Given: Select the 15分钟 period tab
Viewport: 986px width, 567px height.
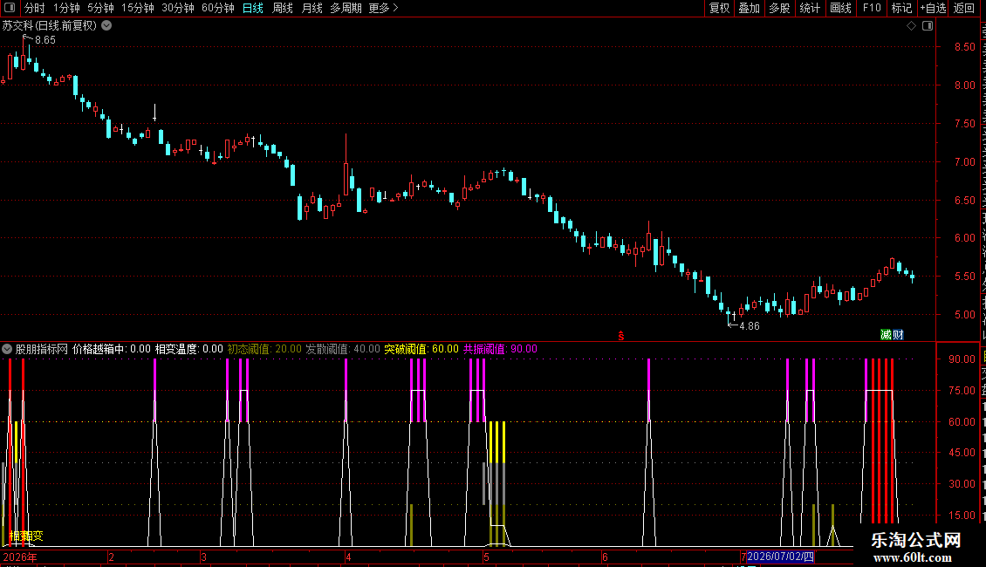Looking at the screenshot, I should tap(138, 8).
